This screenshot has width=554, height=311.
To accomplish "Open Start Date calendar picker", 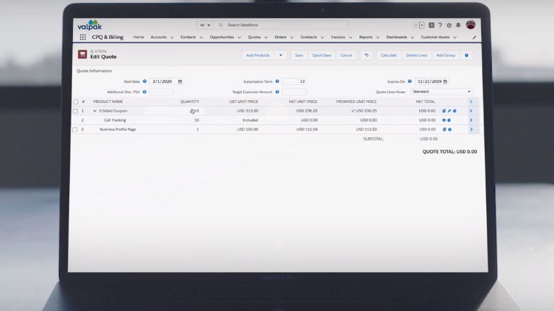I will click(180, 81).
